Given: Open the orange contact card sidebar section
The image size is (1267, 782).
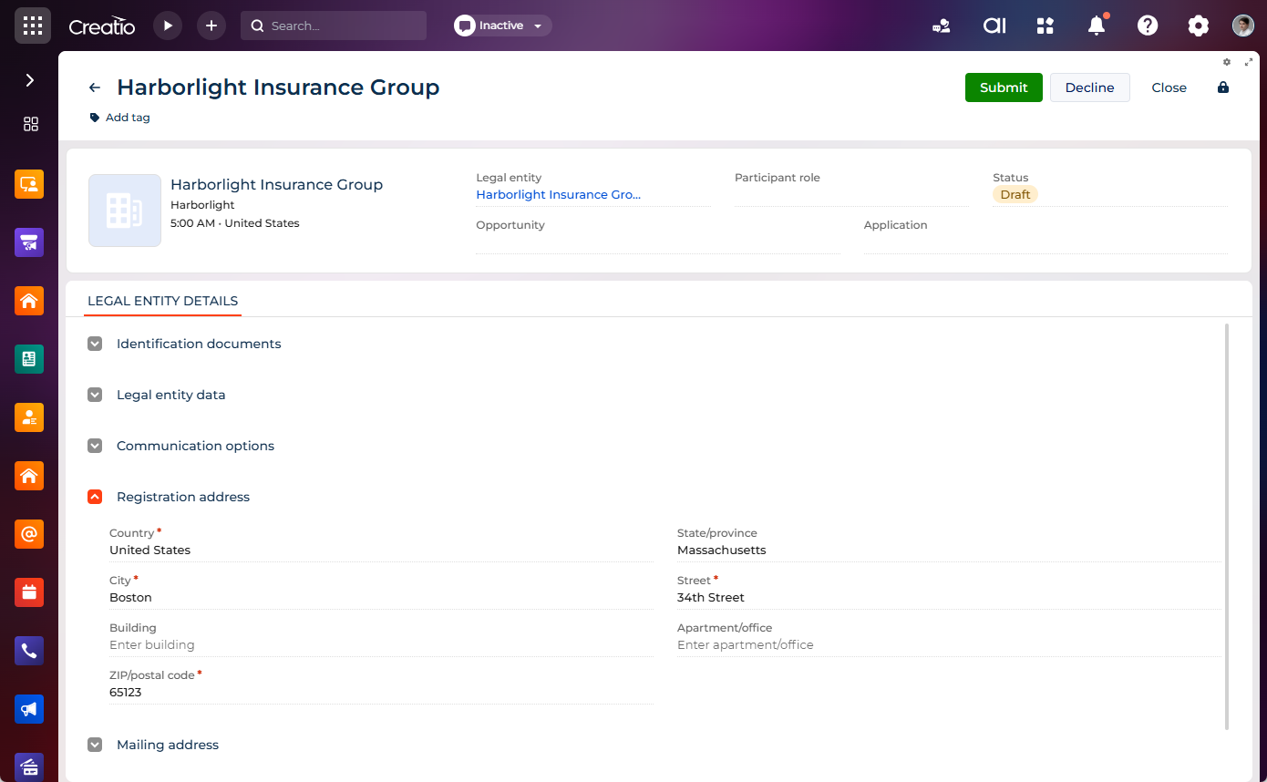Looking at the screenshot, I should tap(29, 417).
